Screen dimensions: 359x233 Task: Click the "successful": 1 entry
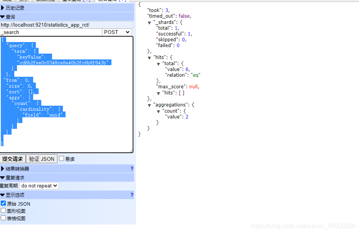pos(174,34)
